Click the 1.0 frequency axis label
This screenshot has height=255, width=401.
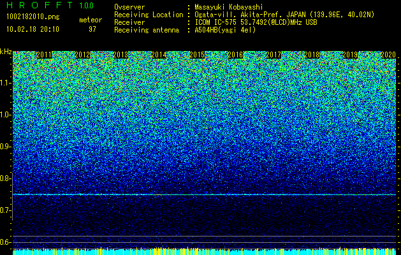[x=5, y=115]
